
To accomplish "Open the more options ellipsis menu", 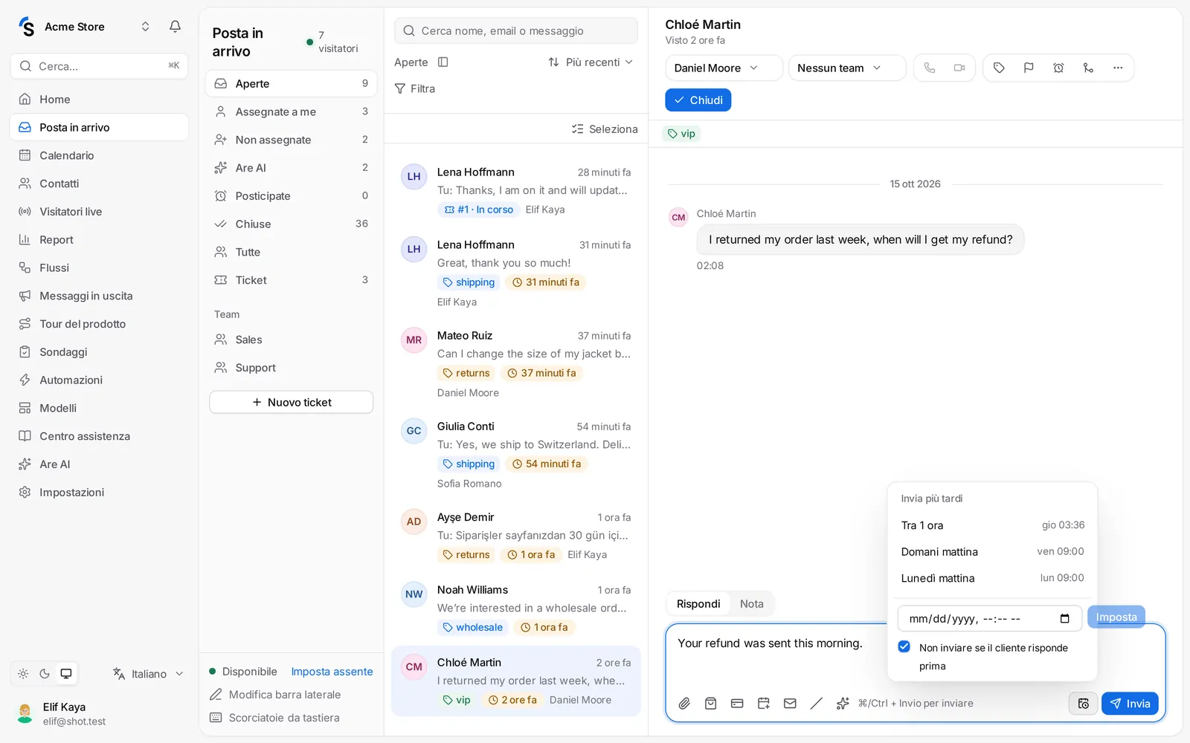I will [1118, 68].
